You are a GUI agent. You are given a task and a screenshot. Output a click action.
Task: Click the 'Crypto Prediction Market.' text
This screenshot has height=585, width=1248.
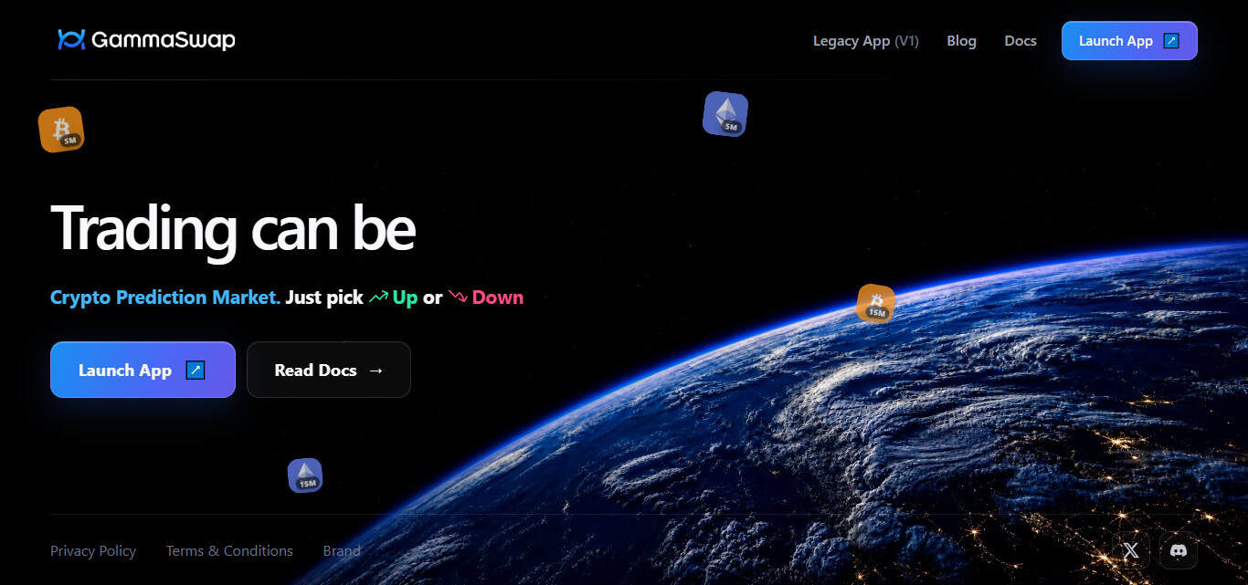165,298
